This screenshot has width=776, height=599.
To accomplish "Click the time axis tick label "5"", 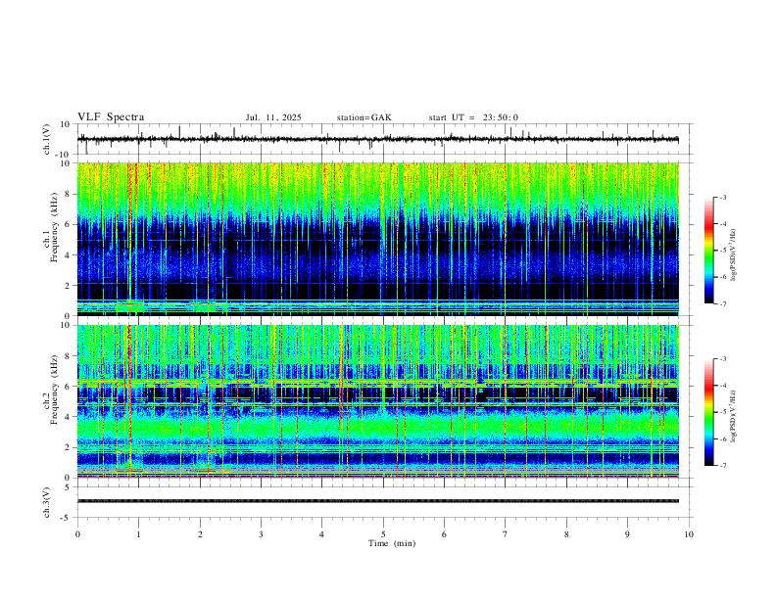I will pos(383,534).
